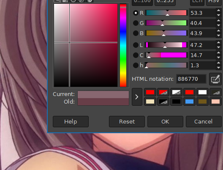Choose the peach history swatch

215,101
